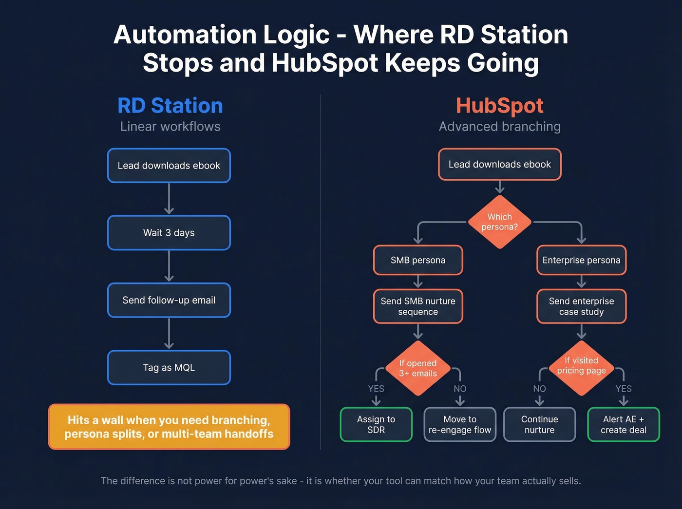
Task: Click the 'Send enterprise case study' box
Action: (581, 306)
